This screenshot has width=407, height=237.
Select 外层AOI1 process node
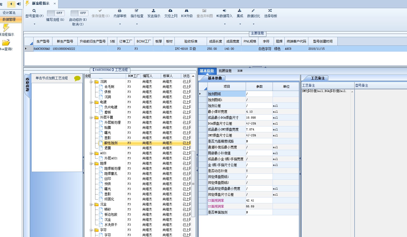click(111, 158)
